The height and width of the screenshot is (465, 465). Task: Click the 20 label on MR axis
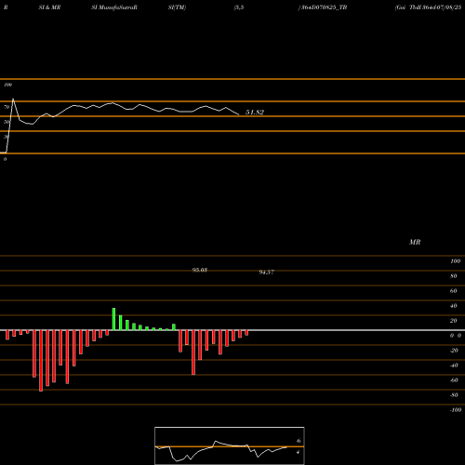454,321
